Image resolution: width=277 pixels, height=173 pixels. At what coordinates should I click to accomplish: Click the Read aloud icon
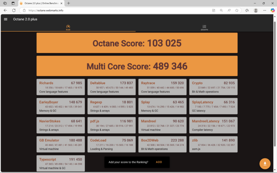(229, 10)
